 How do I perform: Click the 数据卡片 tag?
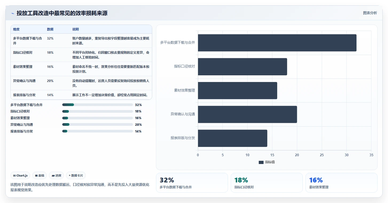click(x=76, y=175)
